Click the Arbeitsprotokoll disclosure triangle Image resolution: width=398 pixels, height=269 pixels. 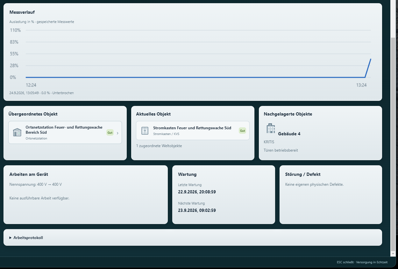click(11, 238)
